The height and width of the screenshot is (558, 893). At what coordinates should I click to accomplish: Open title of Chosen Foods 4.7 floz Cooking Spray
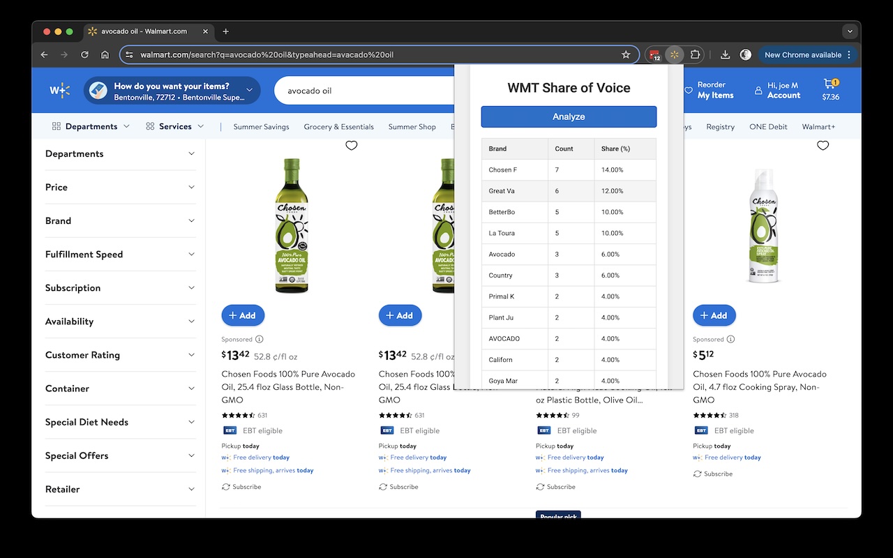(760, 387)
